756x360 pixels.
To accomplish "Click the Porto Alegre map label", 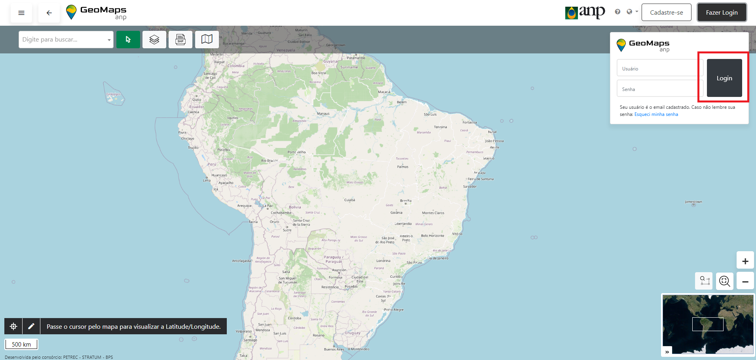I will [x=394, y=310].
